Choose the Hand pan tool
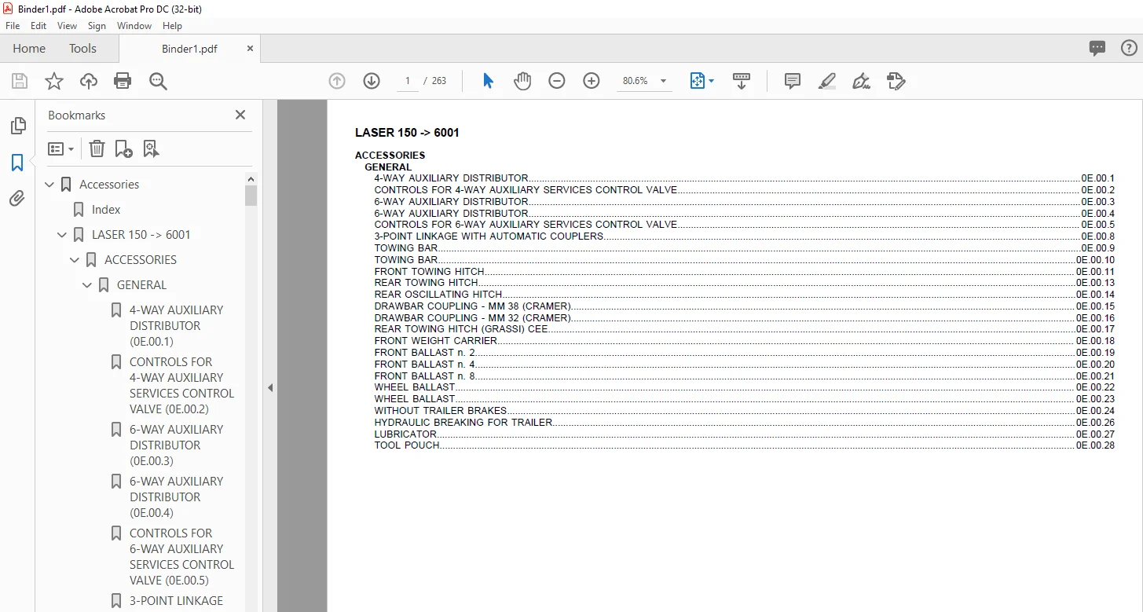Screen dimensions: 1143x612 (x=522, y=81)
